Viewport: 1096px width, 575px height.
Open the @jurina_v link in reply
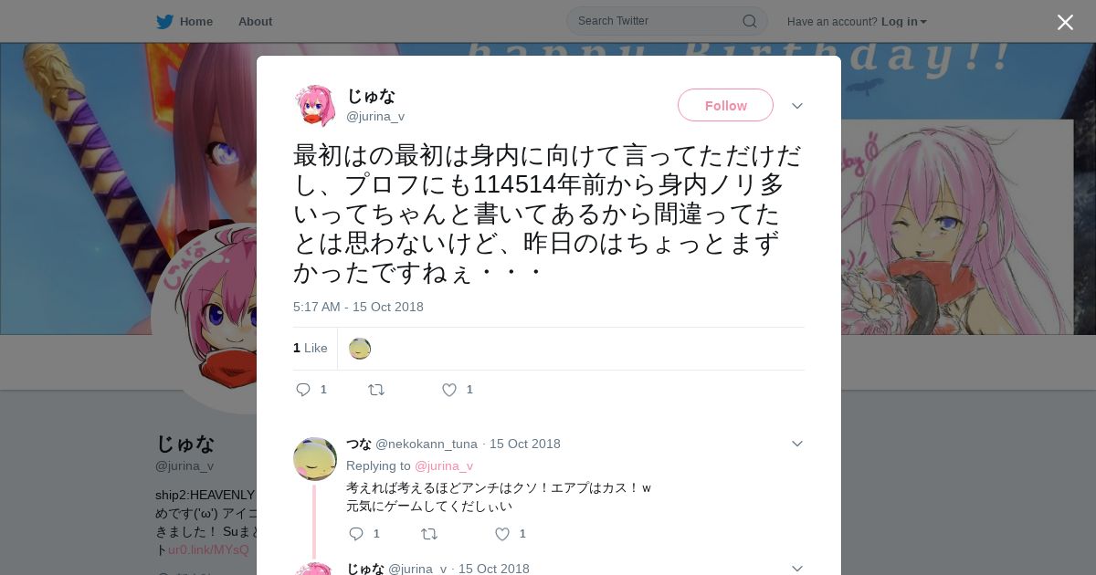pyautogui.click(x=444, y=465)
